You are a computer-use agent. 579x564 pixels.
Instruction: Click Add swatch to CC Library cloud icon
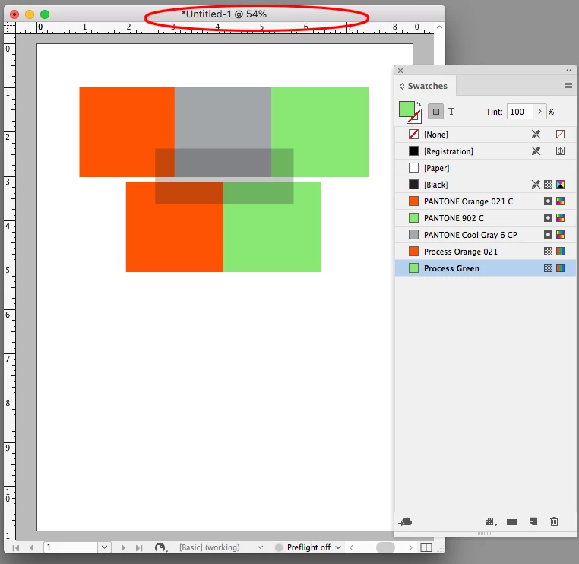pyautogui.click(x=405, y=521)
